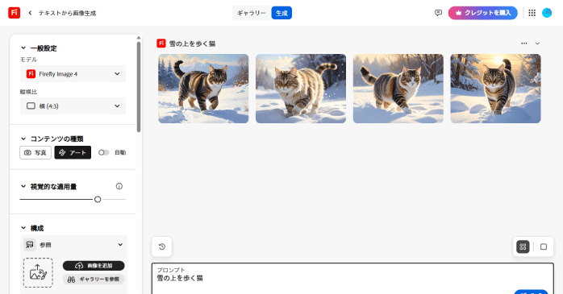Open the first cat image with mountains
Screen dimensions: 563x294
[203, 89]
